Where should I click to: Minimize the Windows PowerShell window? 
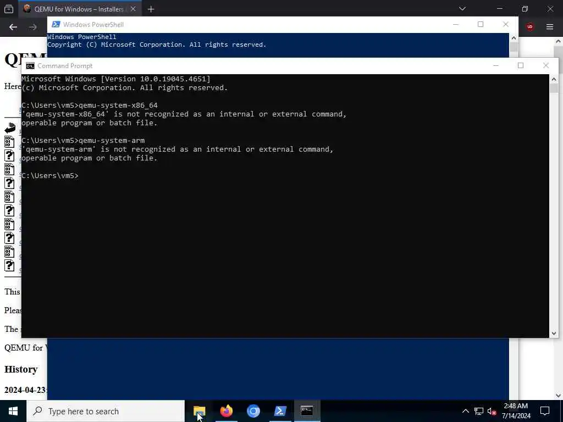[x=456, y=24]
